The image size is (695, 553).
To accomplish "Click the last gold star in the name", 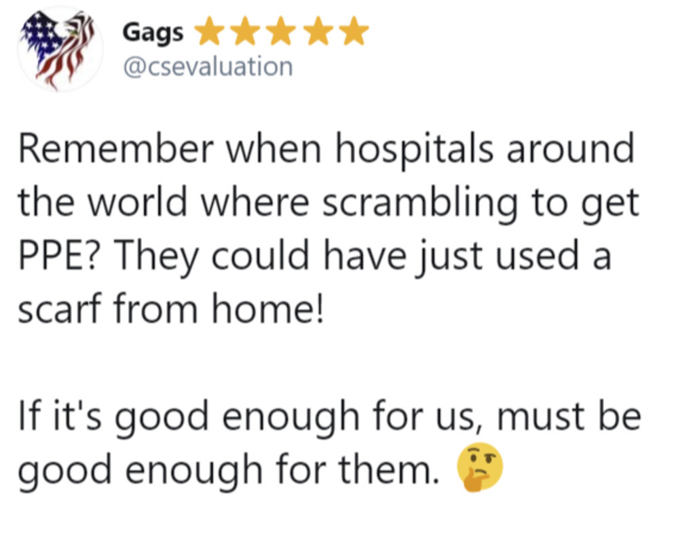I will click(354, 31).
